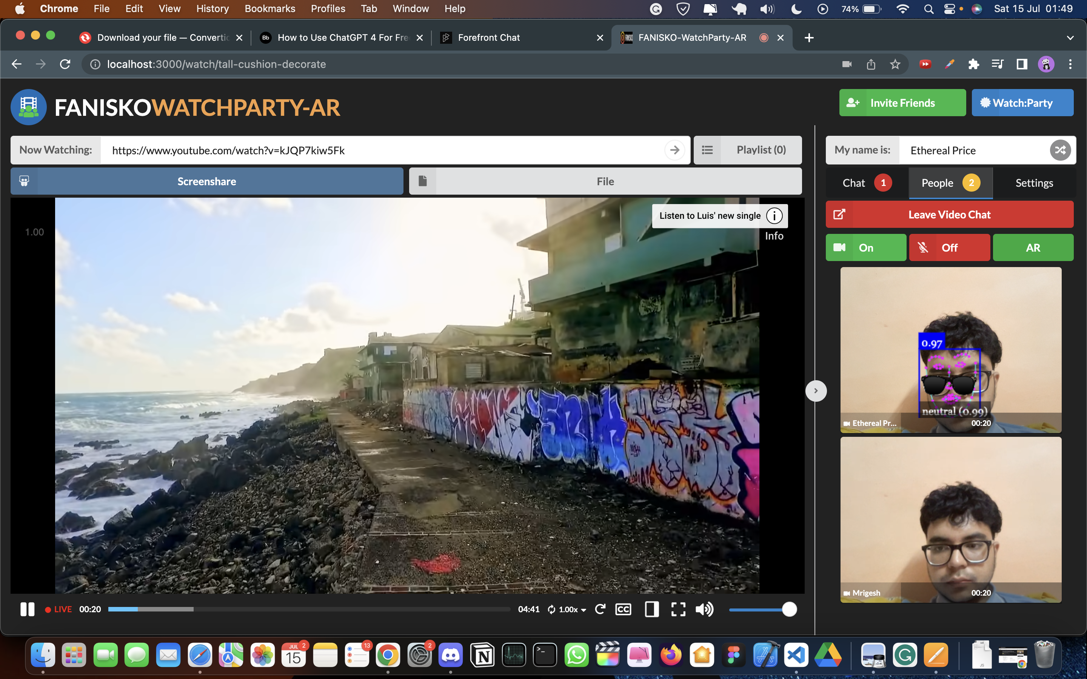Toggle the microphone Off button
Viewport: 1087px width, 679px height.
(949, 247)
